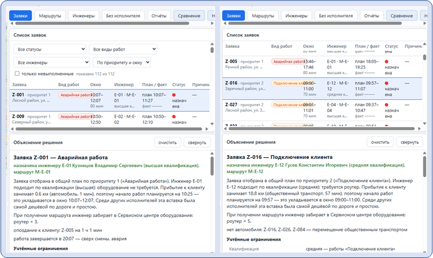Click right arrow of left tab scrollbar

pyautogui.click(x=212, y=23)
